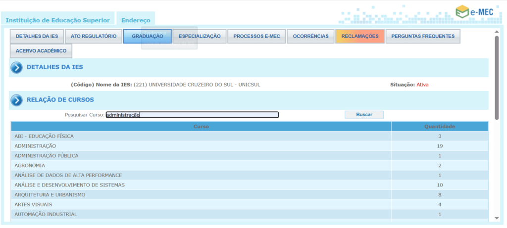Open Processos e-MEC section
Image resolution: width=507 pixels, height=228 pixels.
click(256, 37)
